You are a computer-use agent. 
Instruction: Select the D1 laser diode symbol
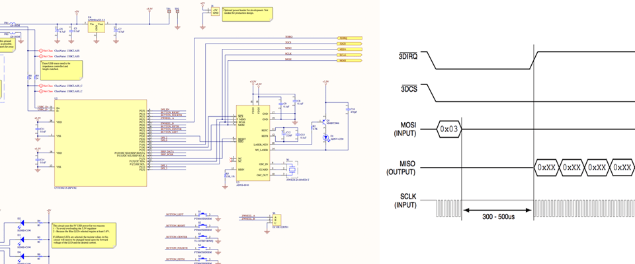tap(325, 137)
